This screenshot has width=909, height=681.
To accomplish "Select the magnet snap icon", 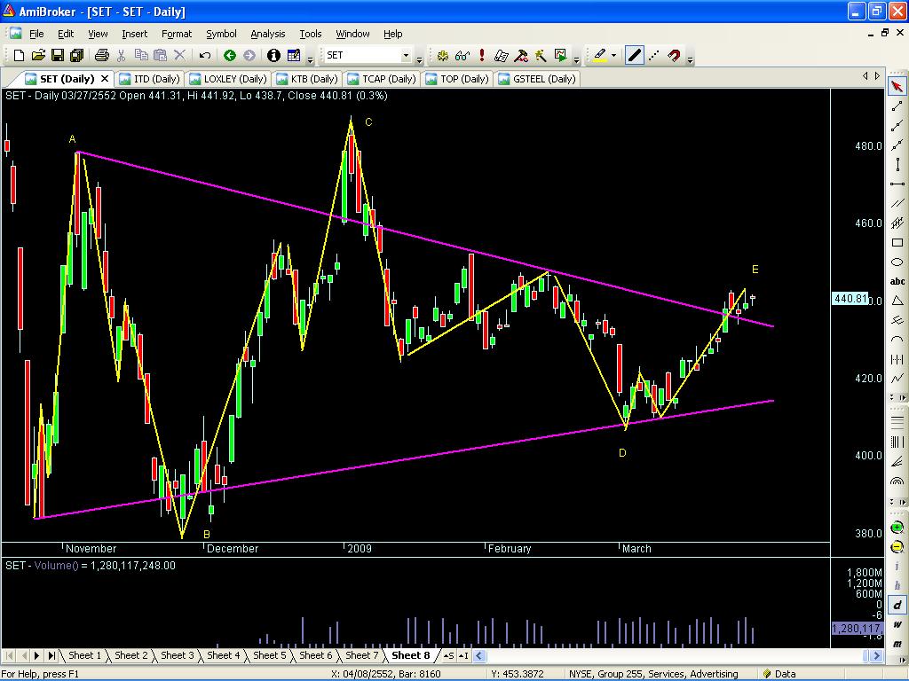I will pos(674,56).
